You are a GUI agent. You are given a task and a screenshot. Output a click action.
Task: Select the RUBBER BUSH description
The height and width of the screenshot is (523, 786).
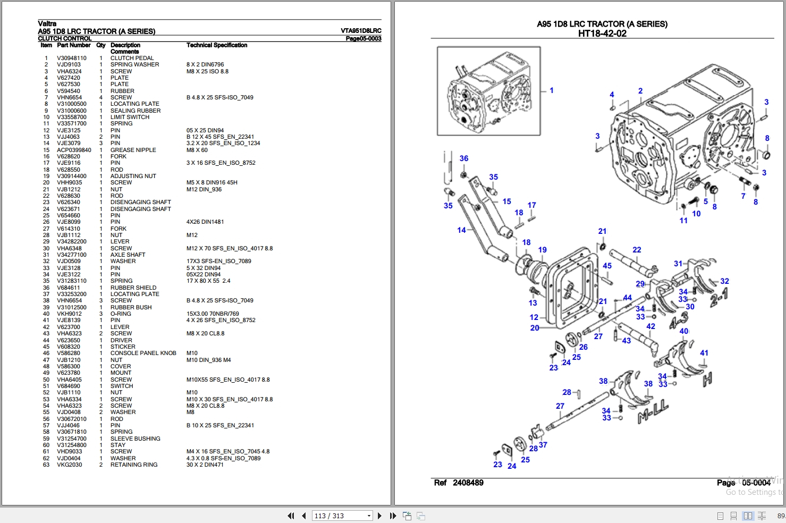point(131,307)
